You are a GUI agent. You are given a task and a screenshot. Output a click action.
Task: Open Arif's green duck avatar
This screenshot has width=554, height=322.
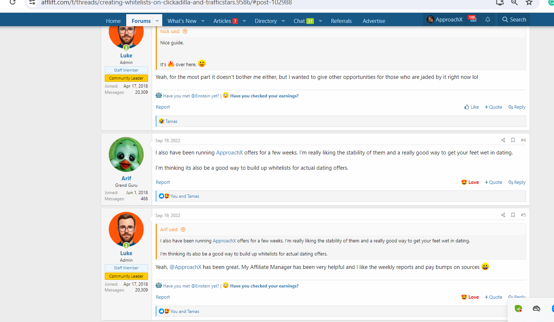click(x=126, y=154)
